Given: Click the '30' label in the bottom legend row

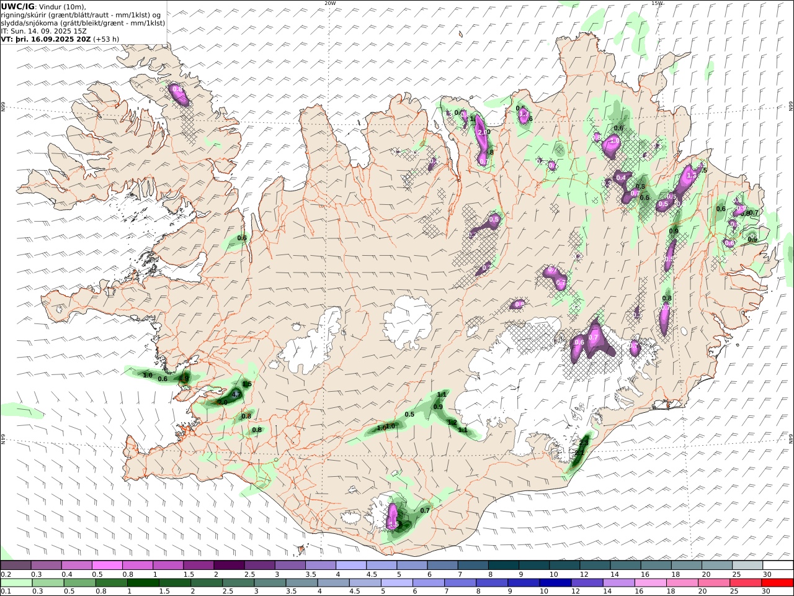Looking at the screenshot, I should [x=767, y=592].
